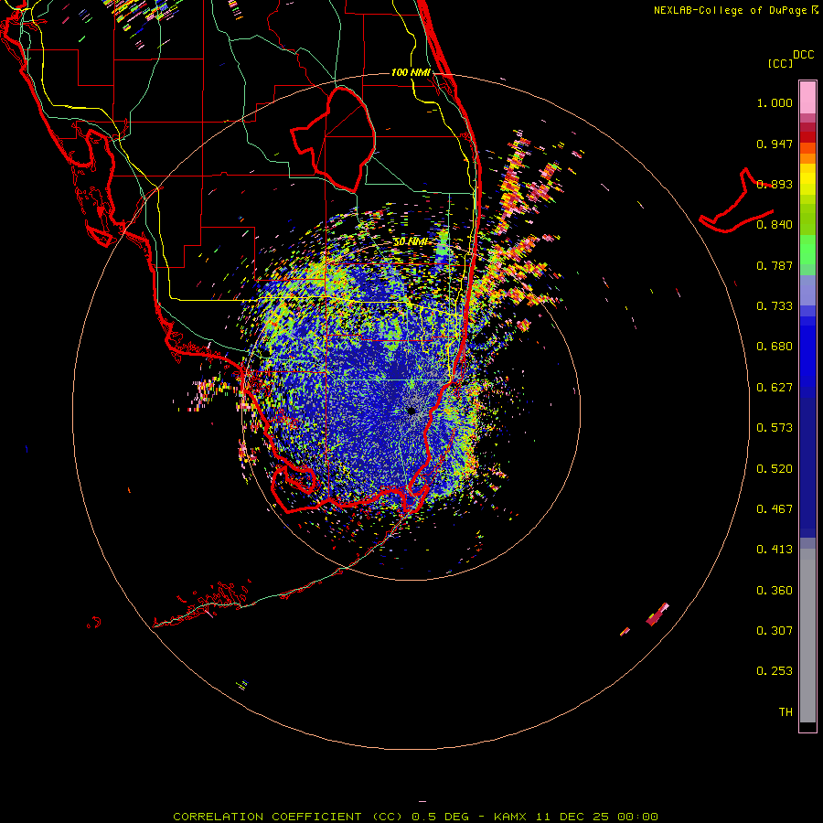
Task: Click the 0.733 value on color scale
Action: coord(775,306)
